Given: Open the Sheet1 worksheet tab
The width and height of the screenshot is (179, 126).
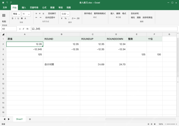Looking at the screenshot, I should (x=19, y=119).
